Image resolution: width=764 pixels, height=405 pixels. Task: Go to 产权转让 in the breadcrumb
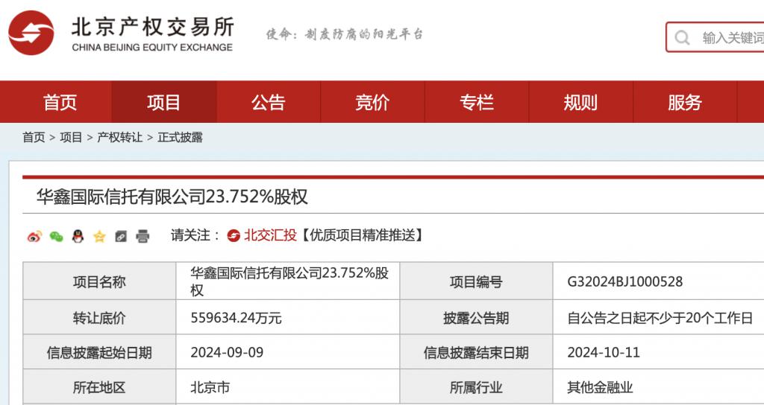[x=120, y=138]
